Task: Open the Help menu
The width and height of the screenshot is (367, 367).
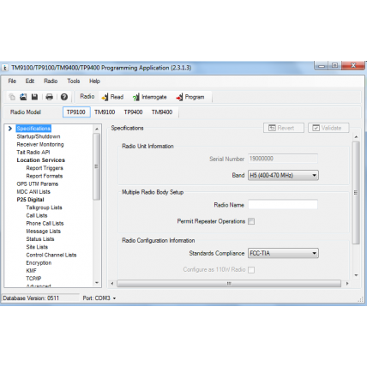Action: [94, 81]
